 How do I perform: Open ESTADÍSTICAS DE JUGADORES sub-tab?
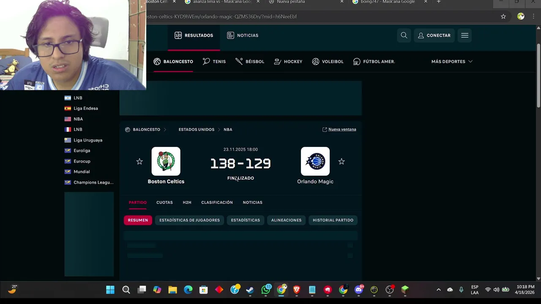[189, 220]
